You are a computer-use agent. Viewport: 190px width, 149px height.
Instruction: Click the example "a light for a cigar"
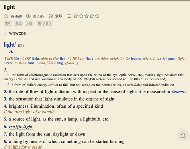point(23,147)
